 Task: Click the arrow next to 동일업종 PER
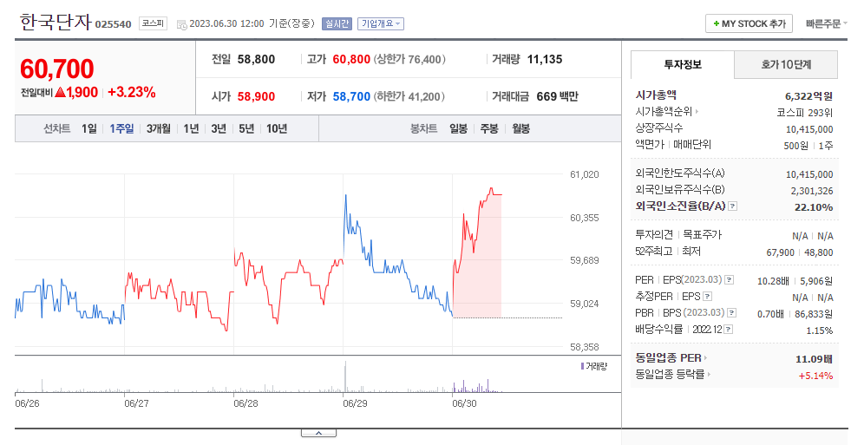706,358
